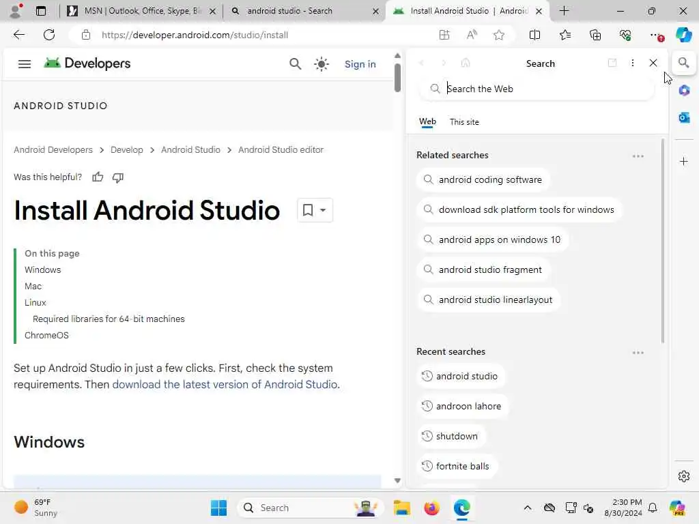Viewport: 699px width, 524px height.
Task: Activate Read aloud icon in address bar
Action: point(472,35)
